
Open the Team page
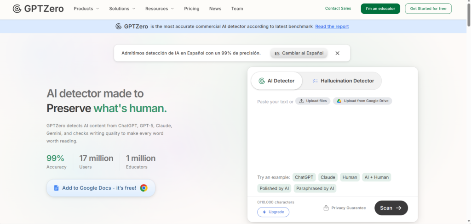click(237, 9)
